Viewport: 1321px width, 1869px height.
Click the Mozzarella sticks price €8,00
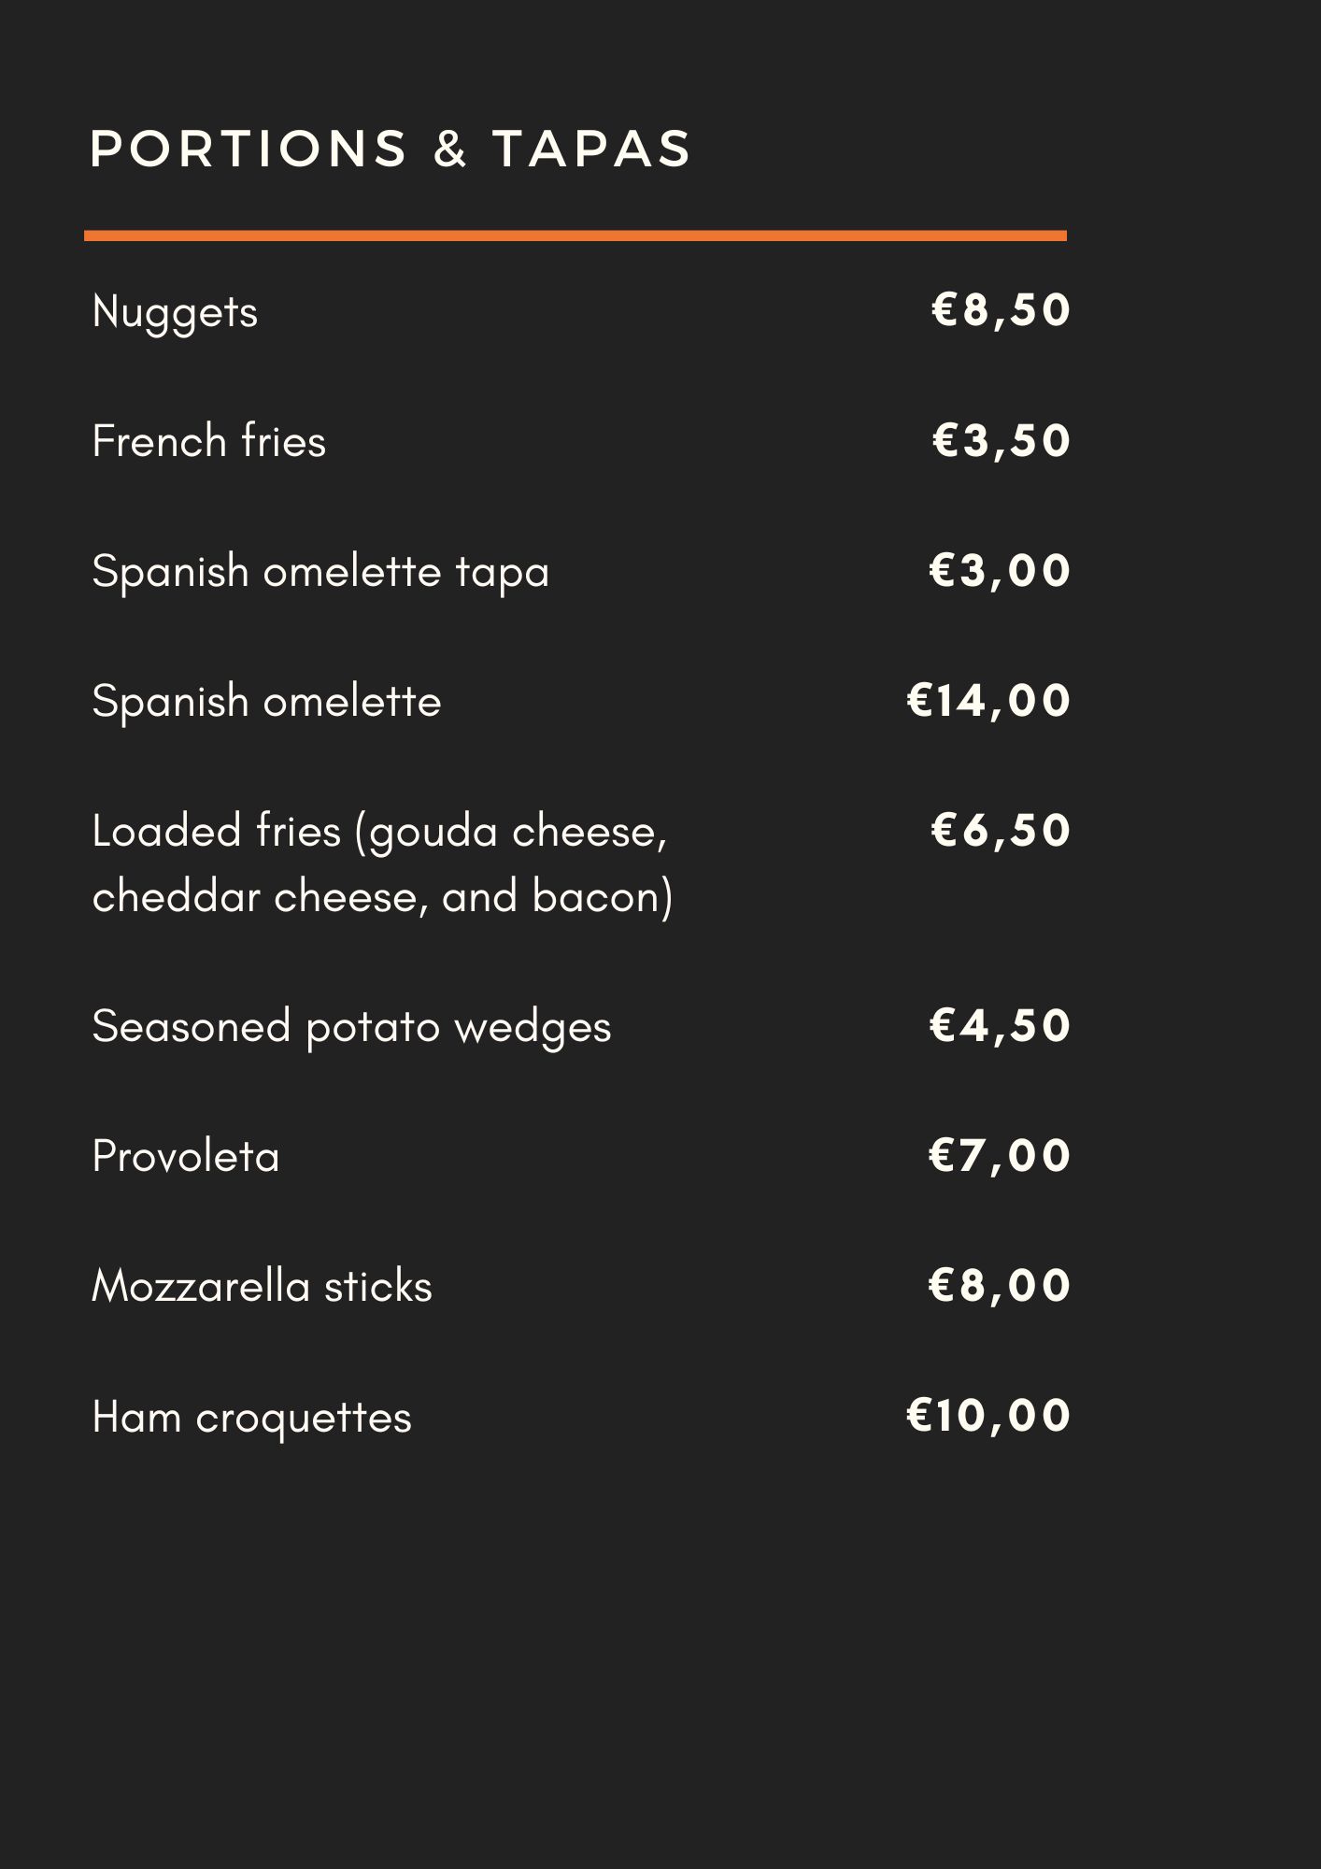pyautogui.click(x=1000, y=1285)
